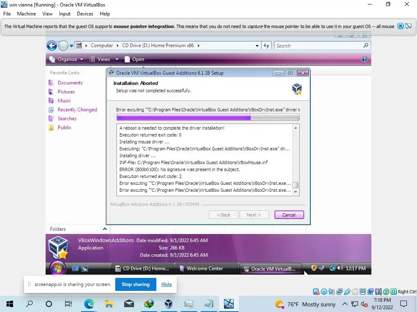The height and width of the screenshot is (312, 417).
Task: Click Switch between windows quick launch icon
Action: pos(85,269)
